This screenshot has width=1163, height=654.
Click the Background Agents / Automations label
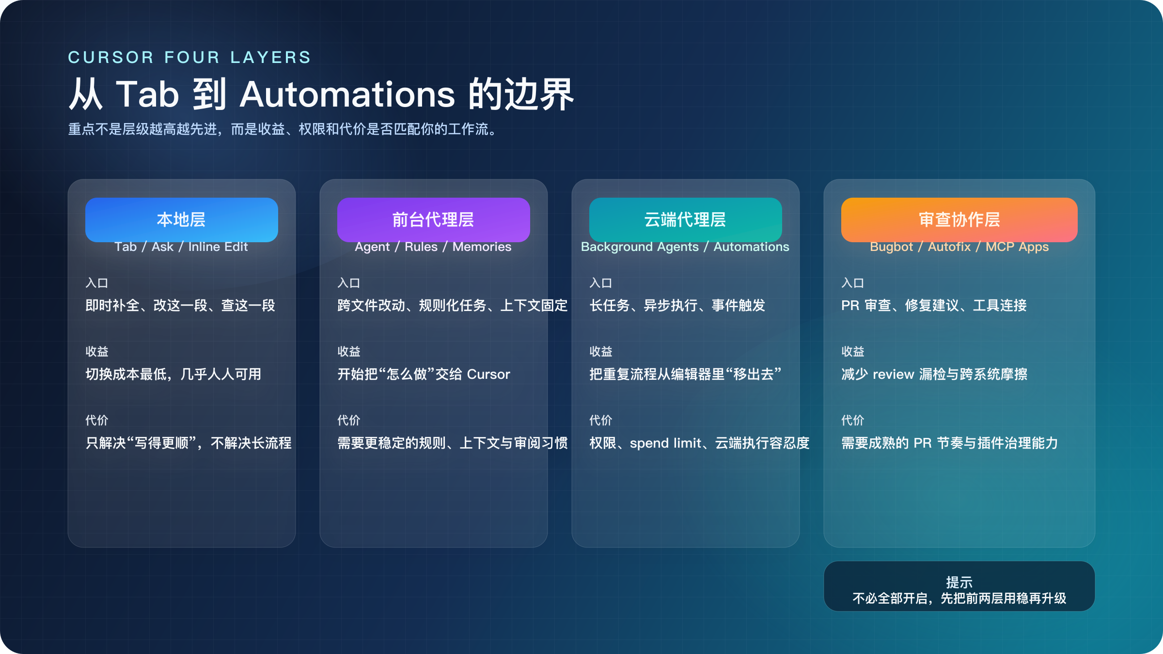[685, 247]
